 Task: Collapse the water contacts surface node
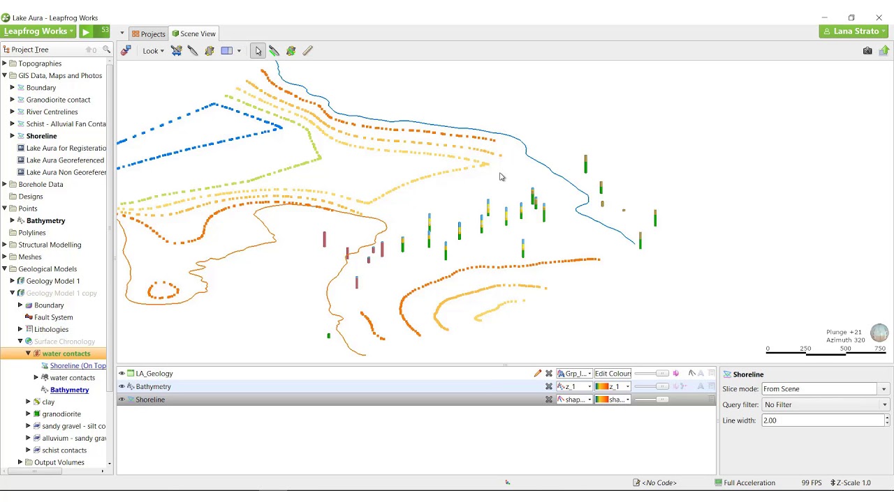pos(28,353)
